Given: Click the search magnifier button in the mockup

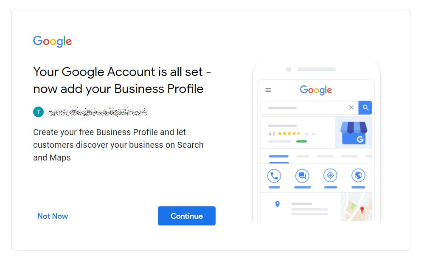Looking at the screenshot, I should pos(365,107).
